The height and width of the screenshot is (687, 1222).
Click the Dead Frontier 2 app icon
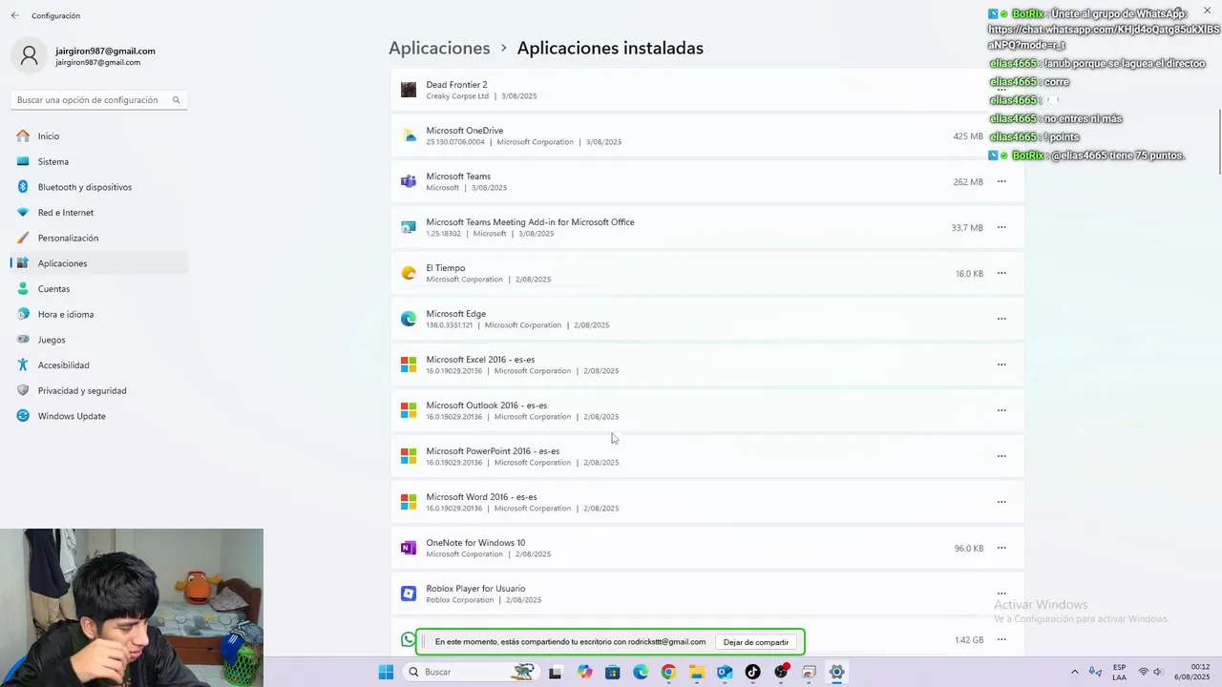coord(409,90)
